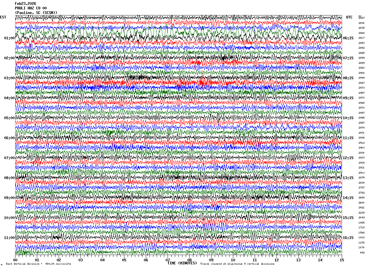
Task: Click the DC offset value 2985
Action: coord(361,118)
